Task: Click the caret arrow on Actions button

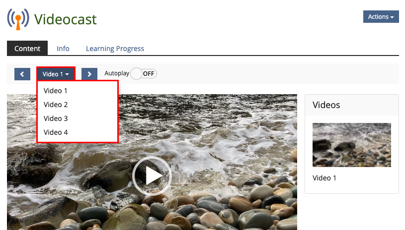Action: tap(392, 17)
